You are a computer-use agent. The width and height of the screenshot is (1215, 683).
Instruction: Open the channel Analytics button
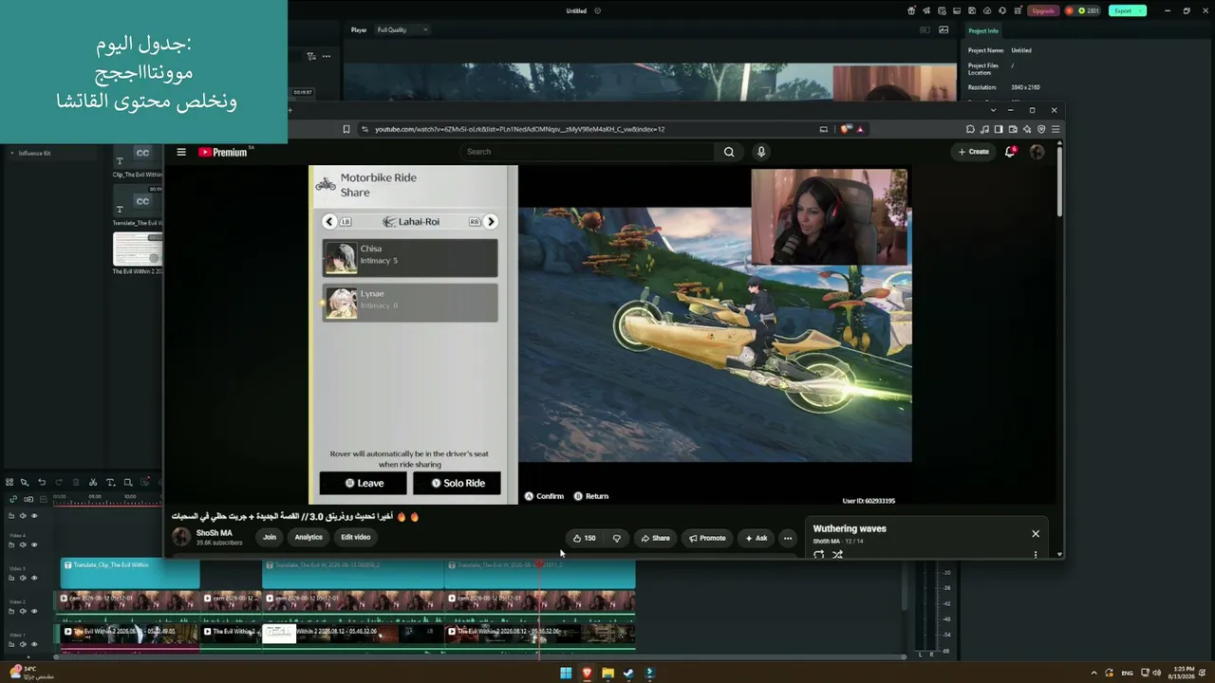(x=308, y=537)
